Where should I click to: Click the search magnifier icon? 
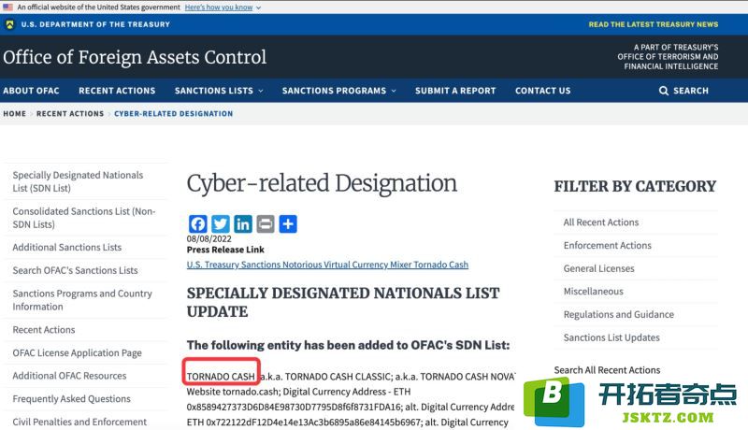tap(663, 91)
